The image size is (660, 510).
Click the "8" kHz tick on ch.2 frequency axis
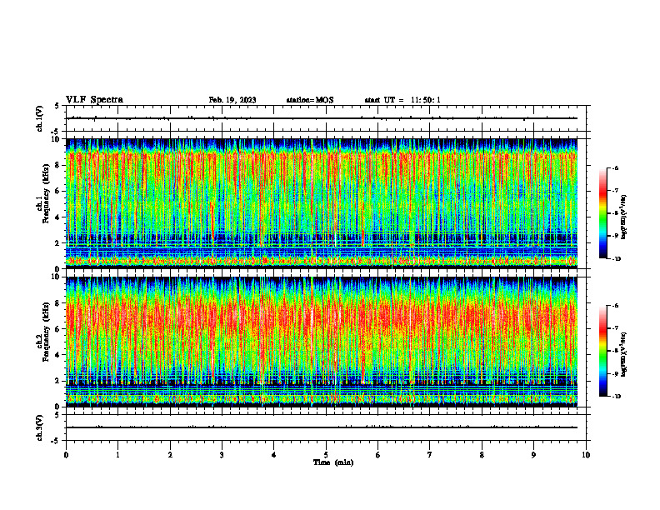pos(57,303)
